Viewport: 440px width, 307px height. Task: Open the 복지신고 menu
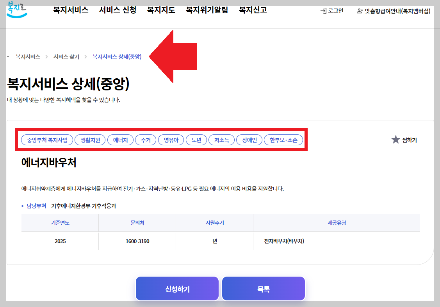coord(252,10)
